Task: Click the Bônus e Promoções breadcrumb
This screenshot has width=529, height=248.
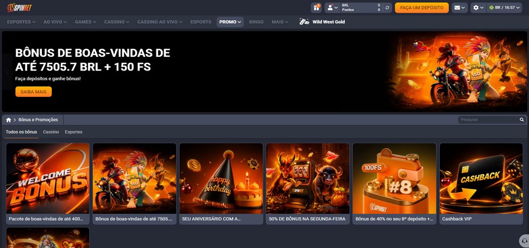Action: click(38, 120)
